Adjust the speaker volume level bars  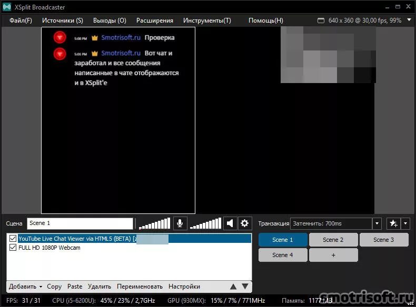point(205,223)
